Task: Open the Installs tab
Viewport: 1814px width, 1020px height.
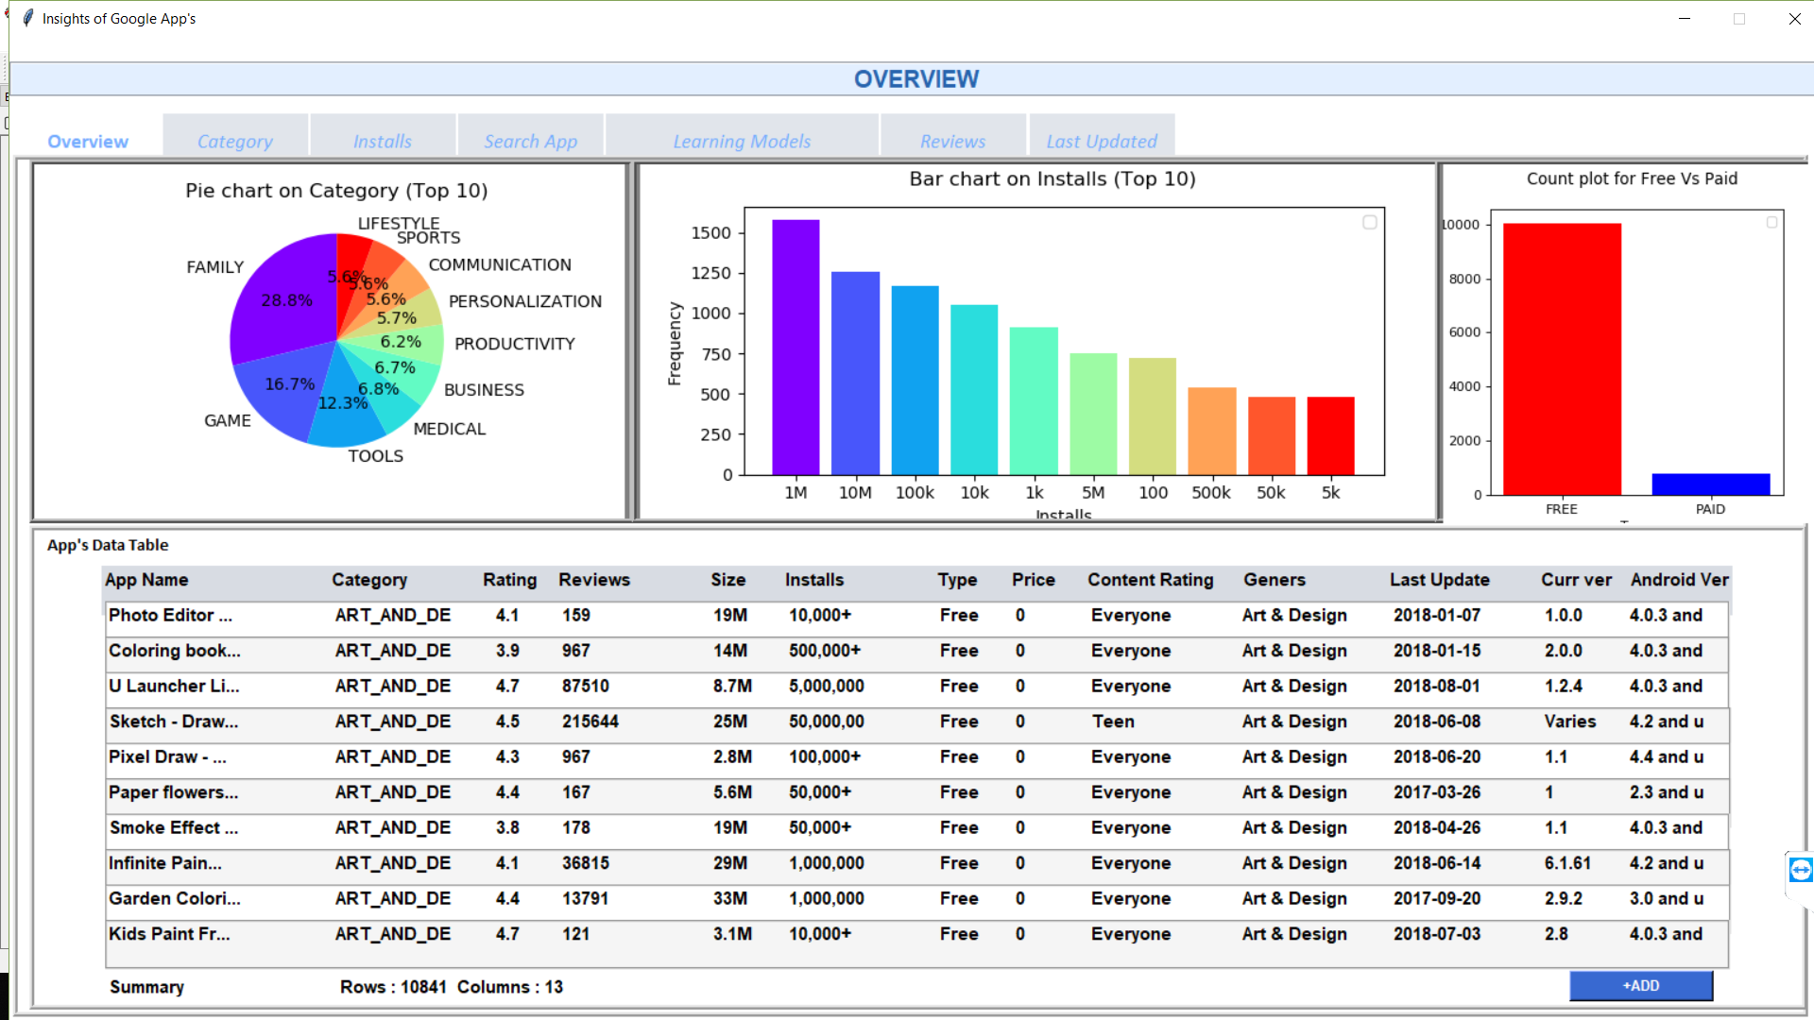Action: point(383,141)
